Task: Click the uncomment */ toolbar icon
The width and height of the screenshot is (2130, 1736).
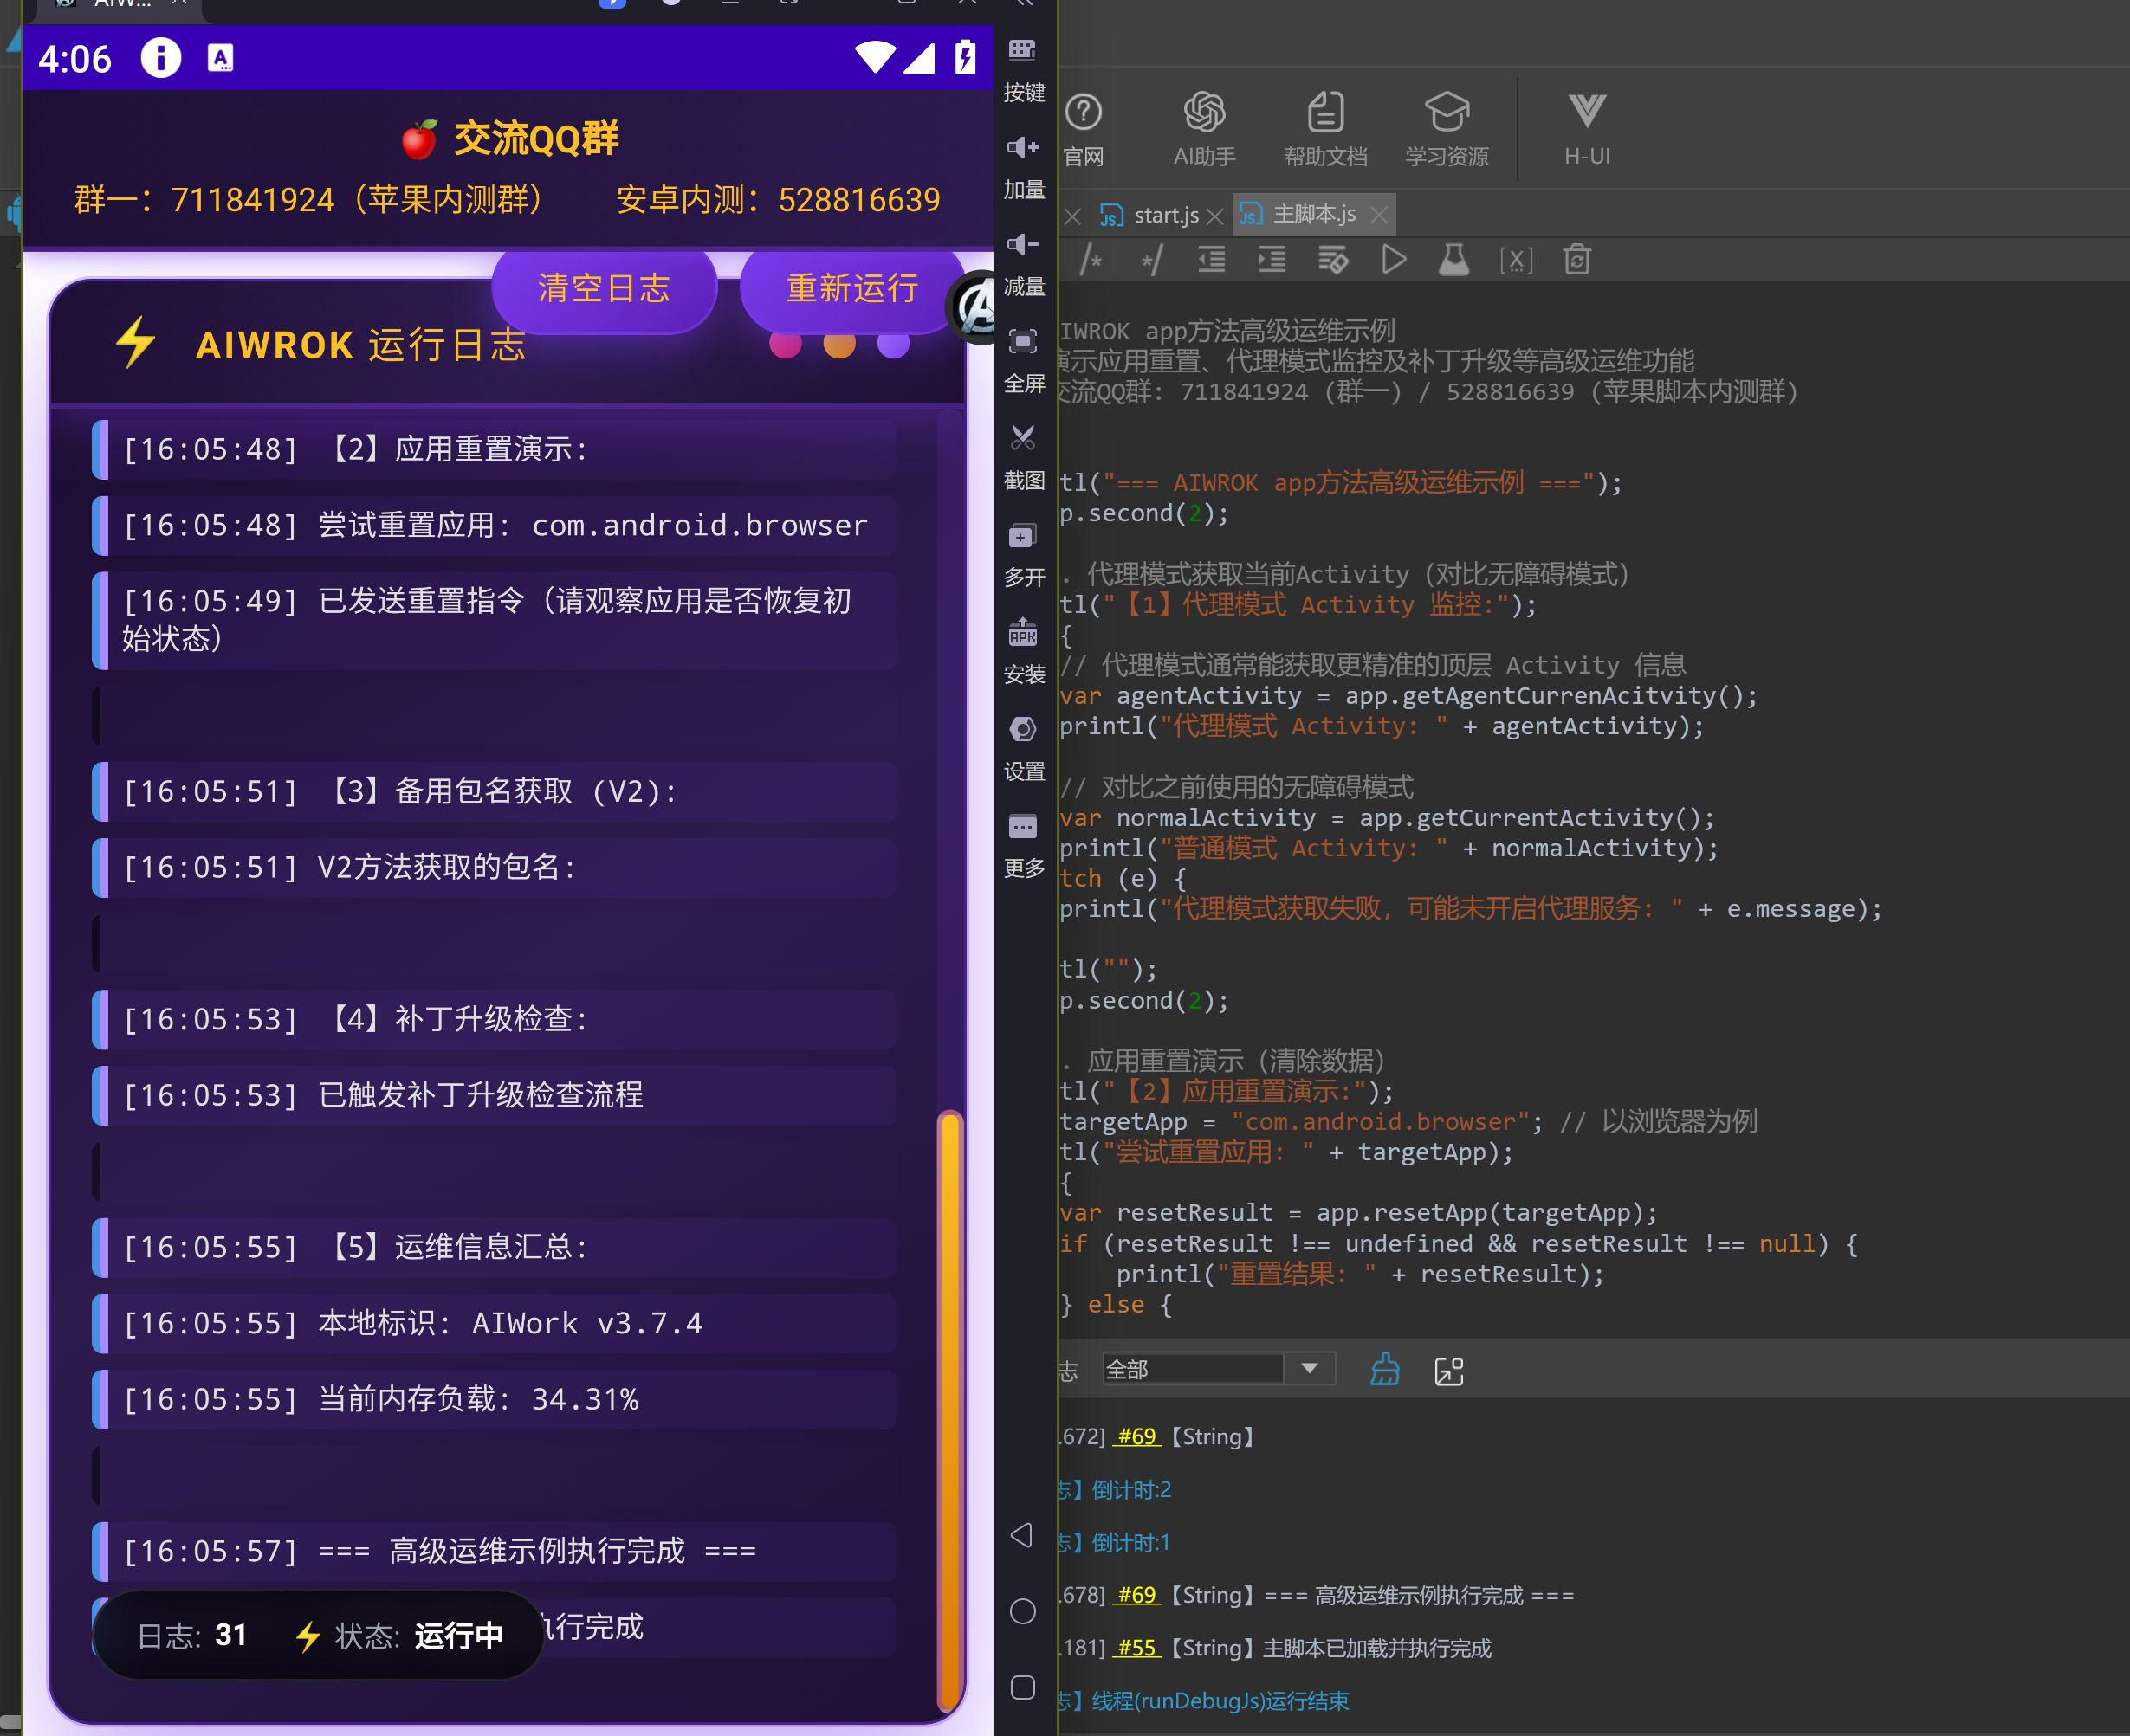Action: (1151, 260)
